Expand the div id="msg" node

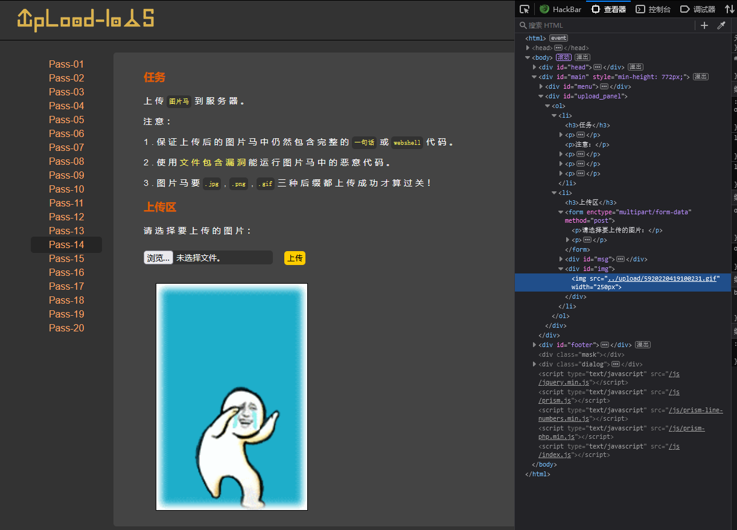click(561, 259)
